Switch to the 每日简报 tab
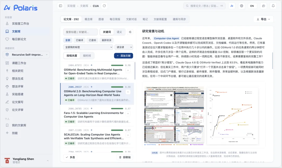This screenshot has width=282, height=168. (115, 19)
